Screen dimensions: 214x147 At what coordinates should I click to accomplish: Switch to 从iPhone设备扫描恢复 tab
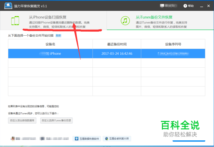pyautogui.click(x=53, y=20)
